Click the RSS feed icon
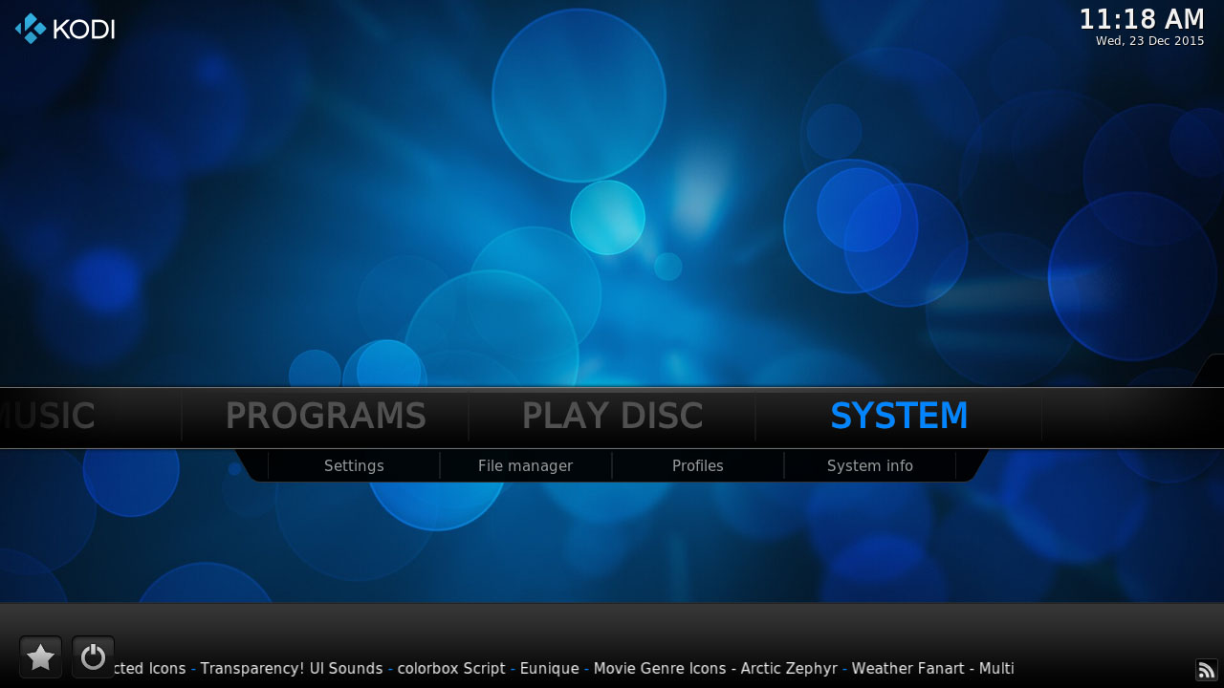Screen dimensions: 1224x688 pyautogui.click(x=1206, y=670)
